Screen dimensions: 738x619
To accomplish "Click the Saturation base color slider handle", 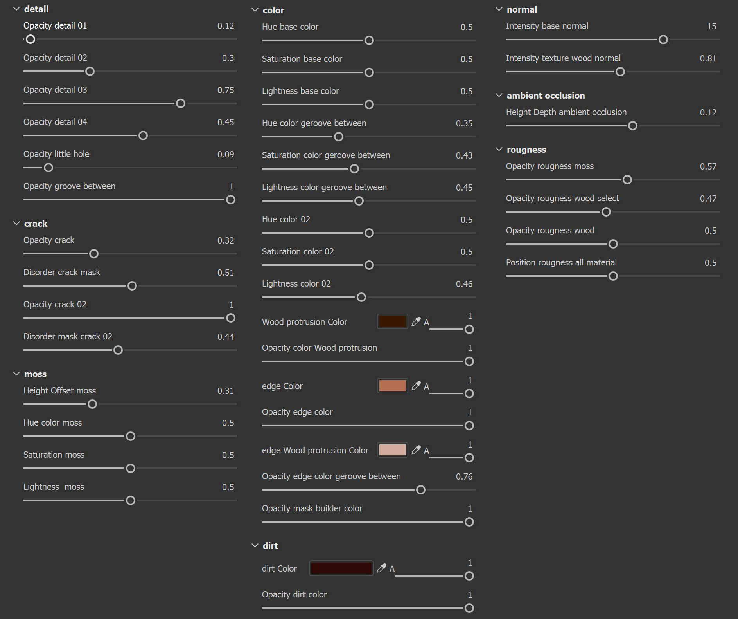I will tap(369, 72).
